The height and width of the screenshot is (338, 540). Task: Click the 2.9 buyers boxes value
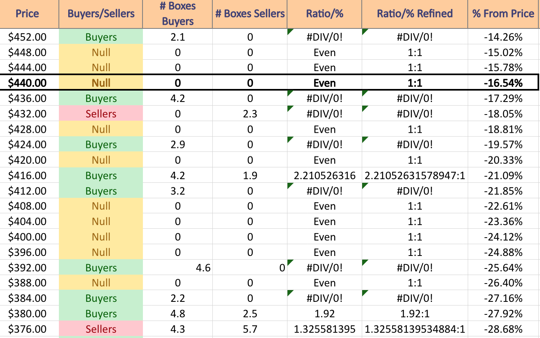click(x=178, y=145)
